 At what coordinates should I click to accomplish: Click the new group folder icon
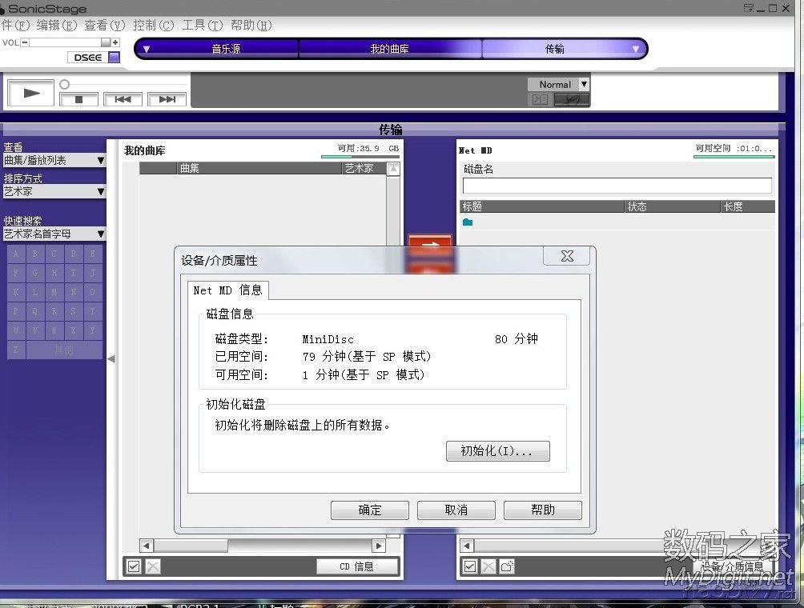point(506,566)
